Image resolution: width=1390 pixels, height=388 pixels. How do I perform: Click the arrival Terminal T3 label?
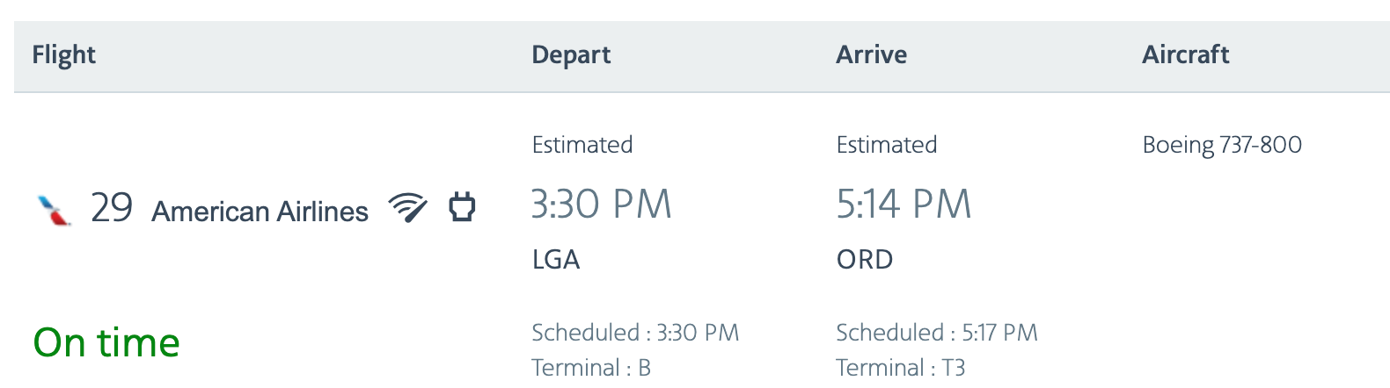click(x=901, y=368)
